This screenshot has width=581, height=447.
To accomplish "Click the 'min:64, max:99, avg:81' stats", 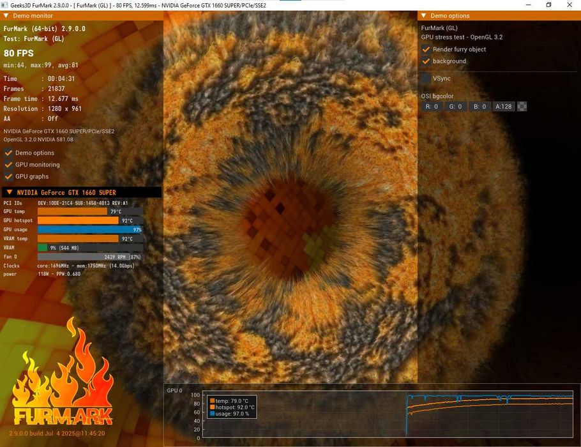I will [x=41, y=65].
